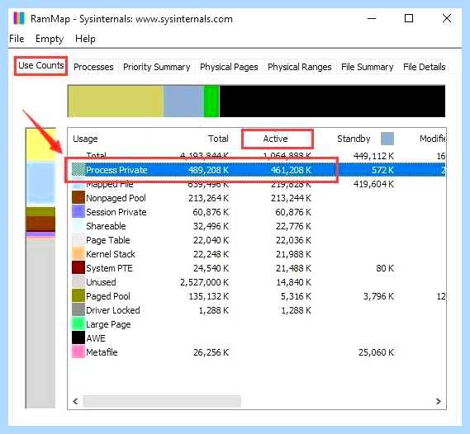Image resolution: width=470 pixels, height=434 pixels.
Task: Sort by the Usage column header
Action: [85, 139]
